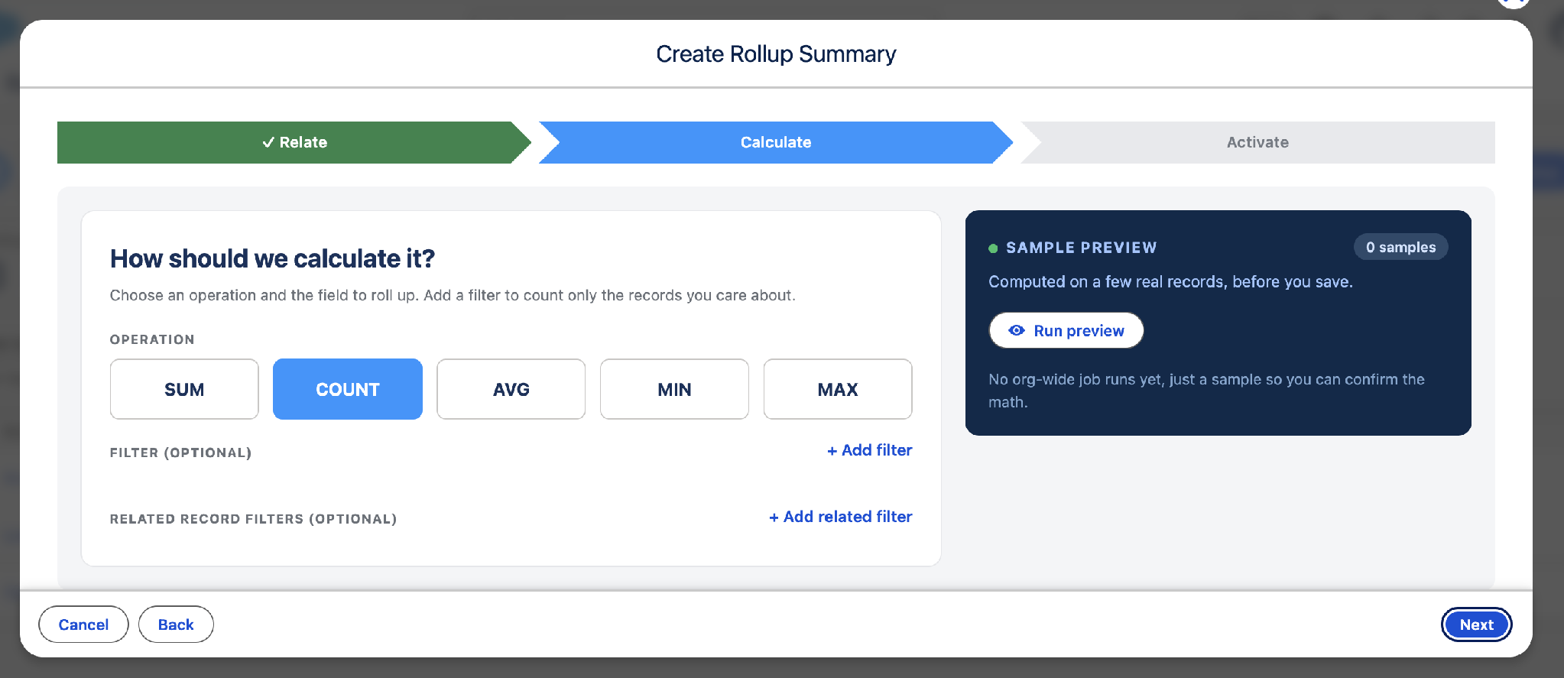Select the COUNT operation
The image size is (1564, 678).
(348, 389)
